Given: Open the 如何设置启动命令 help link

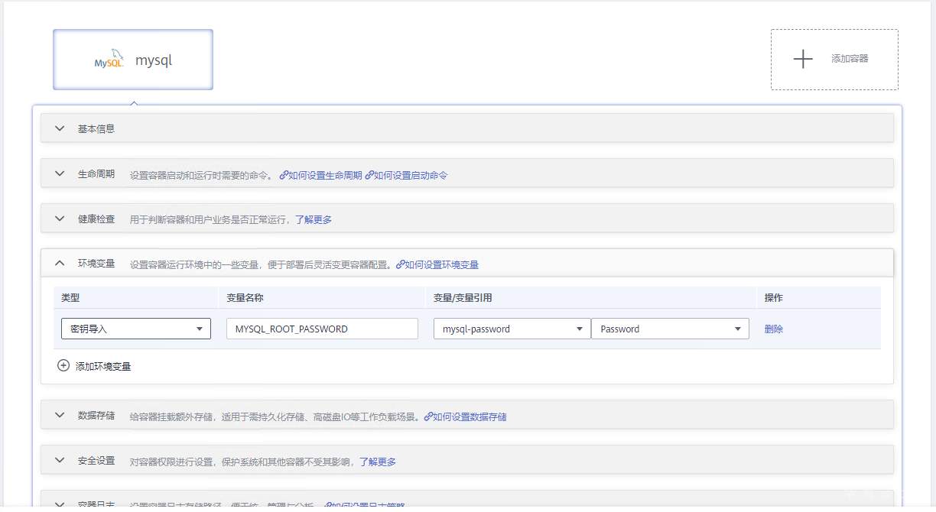Looking at the screenshot, I should pyautogui.click(x=406, y=175).
